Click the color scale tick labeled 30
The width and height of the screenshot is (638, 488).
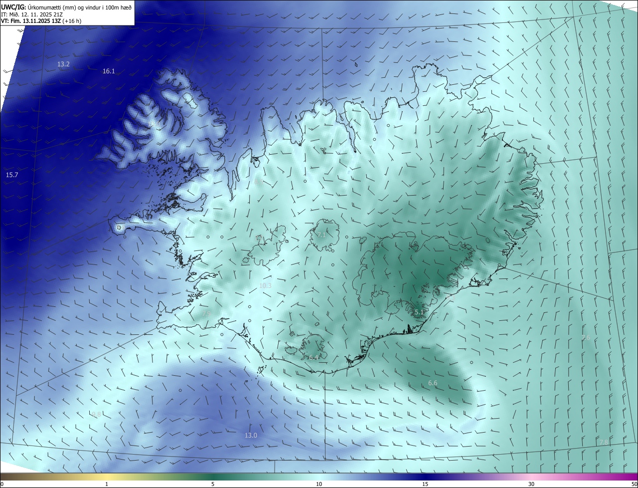(531, 485)
